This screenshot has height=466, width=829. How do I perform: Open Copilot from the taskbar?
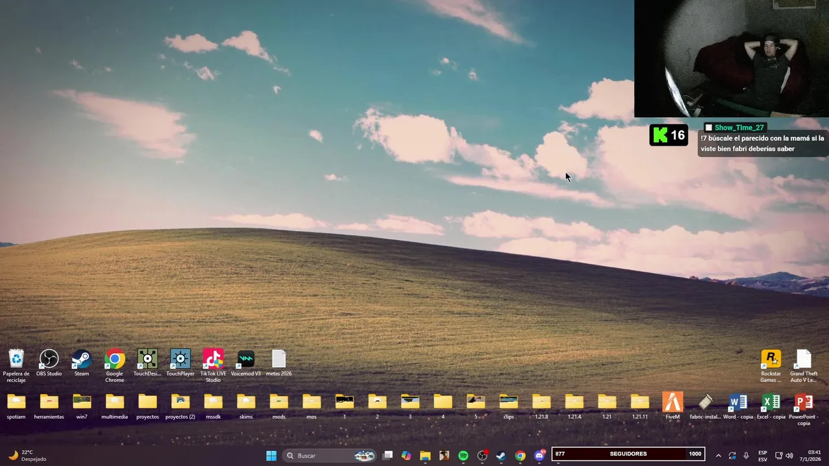click(406, 456)
